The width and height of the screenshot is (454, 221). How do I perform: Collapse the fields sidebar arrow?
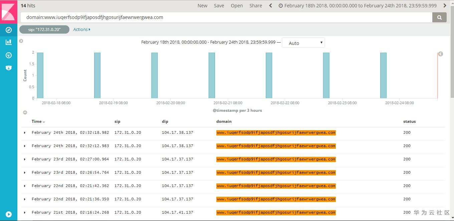pos(21,41)
